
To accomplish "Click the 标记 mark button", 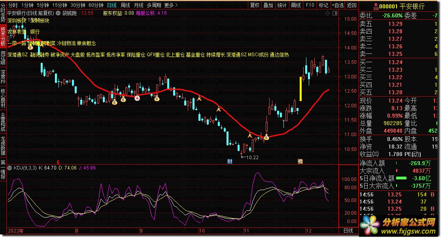I will tap(323, 5).
